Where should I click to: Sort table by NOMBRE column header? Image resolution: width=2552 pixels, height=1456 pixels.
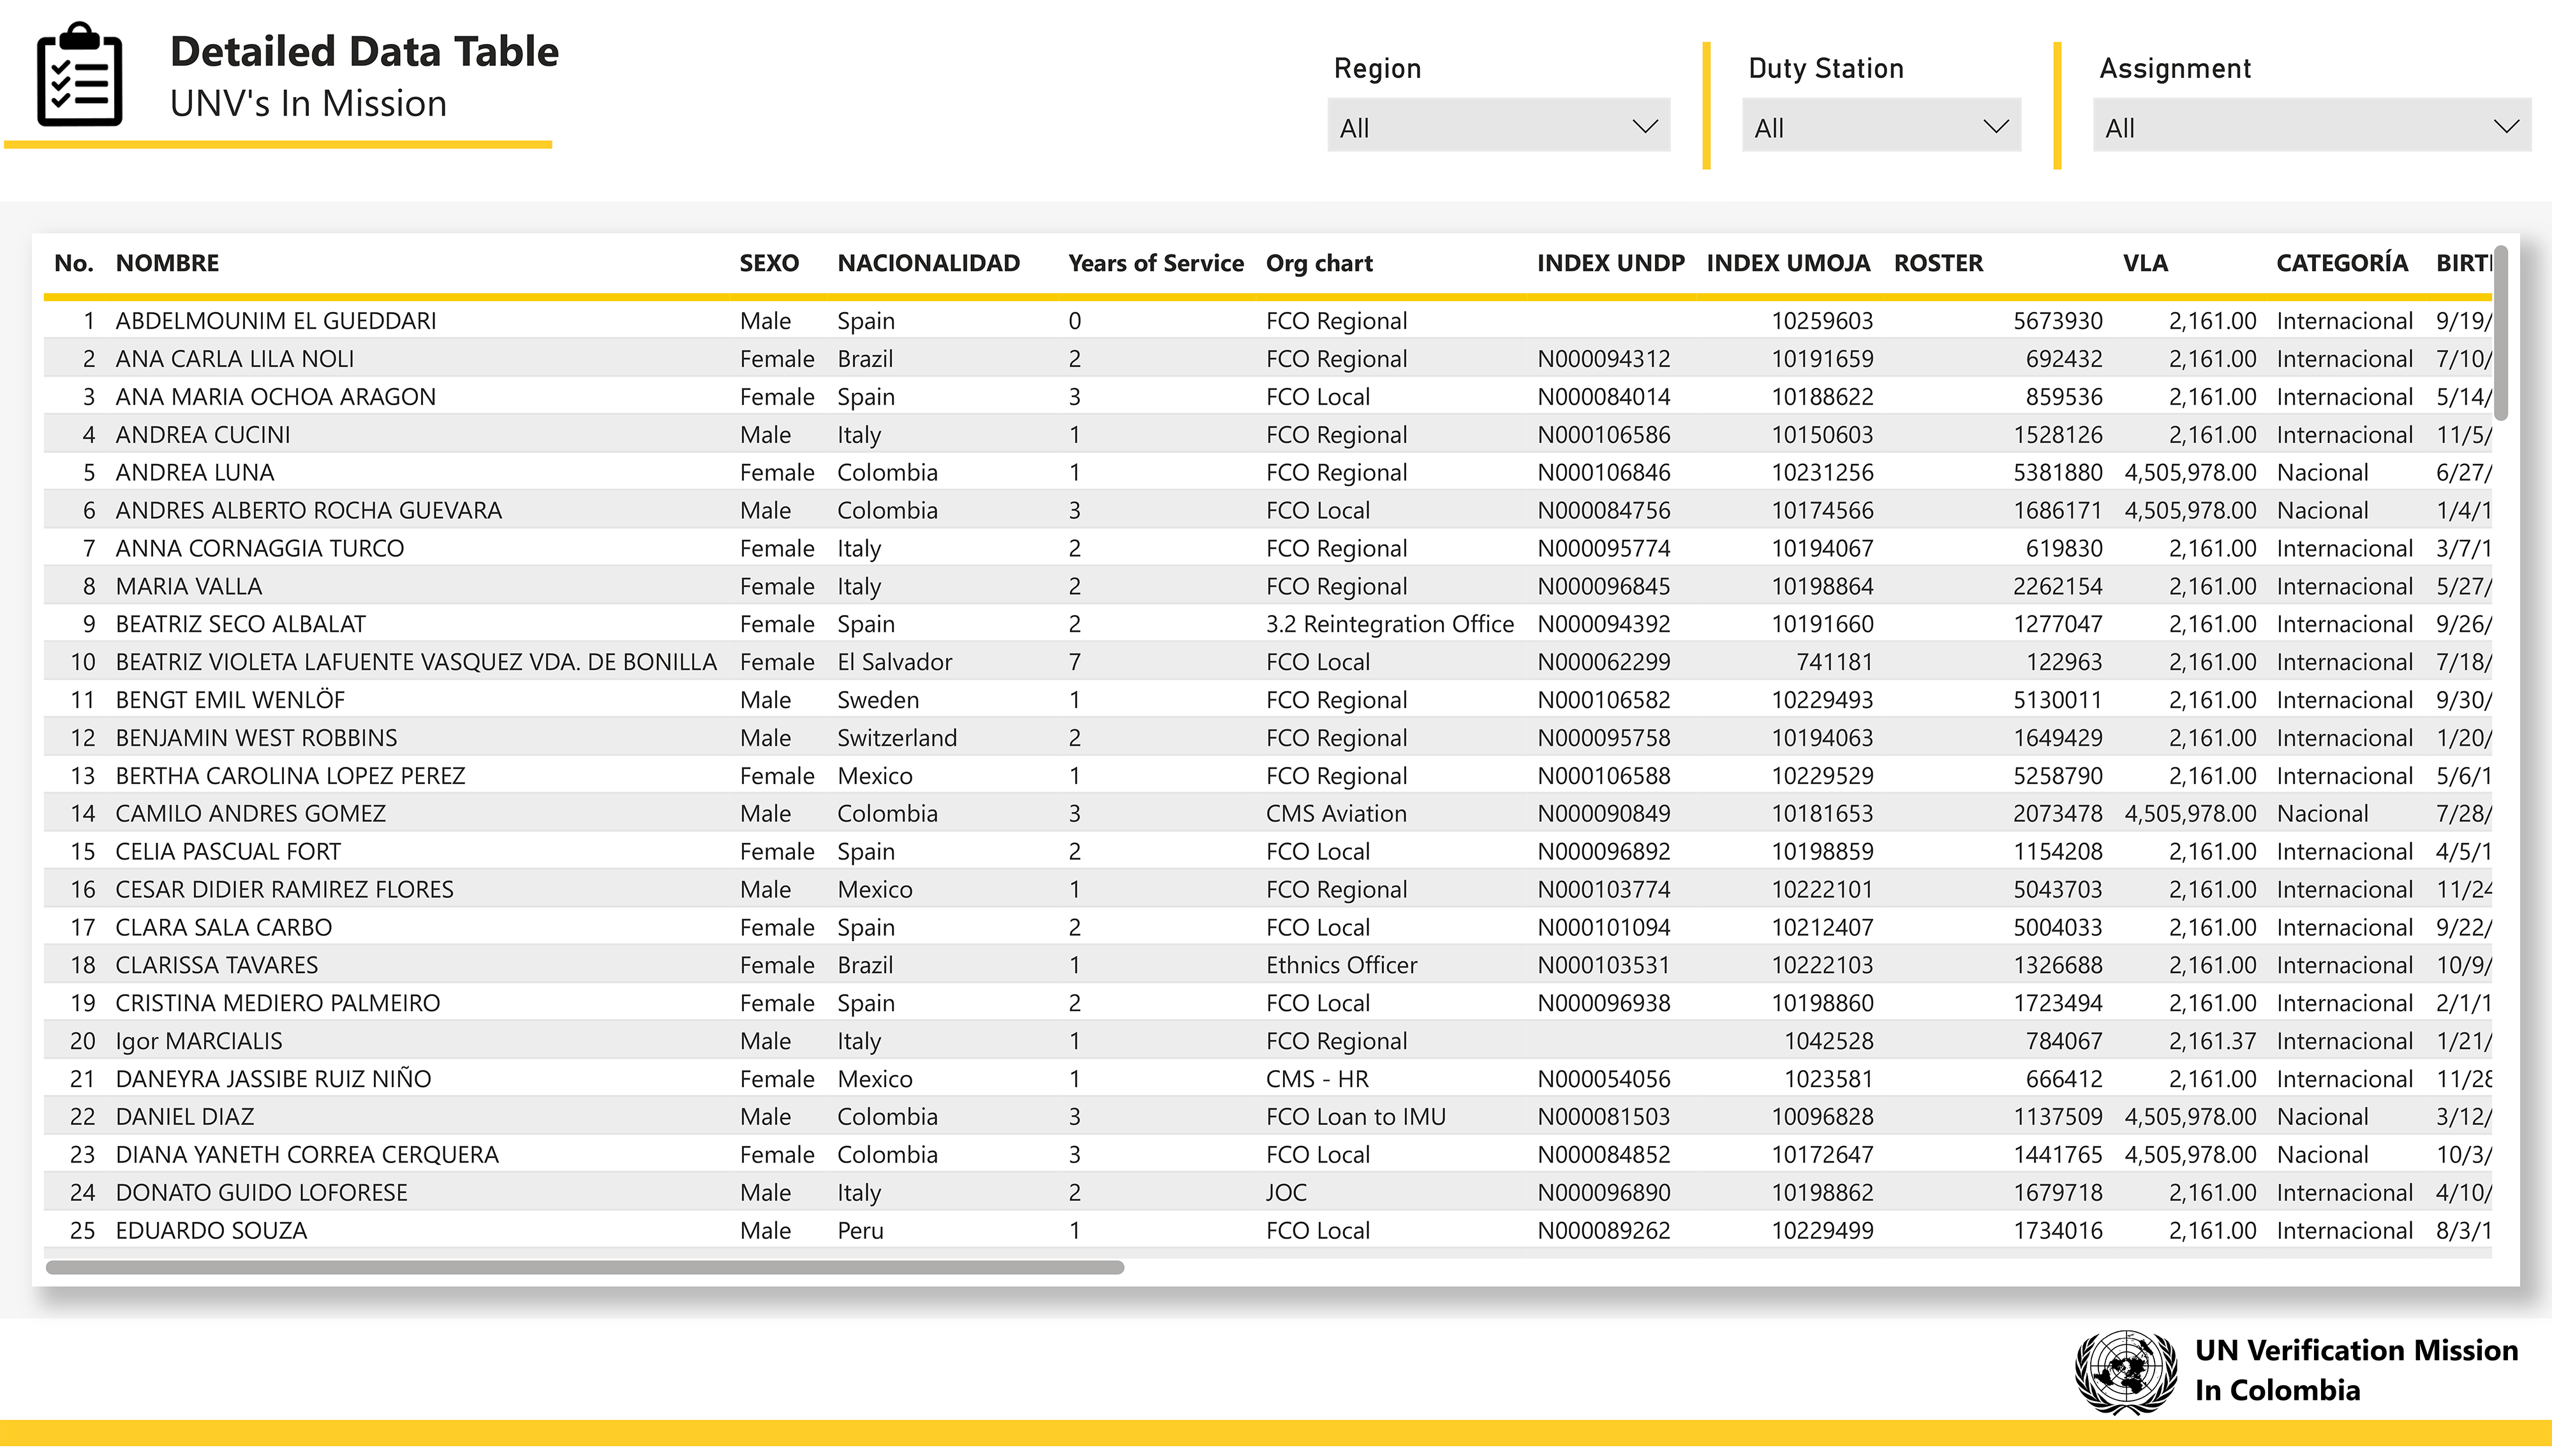coord(167,263)
